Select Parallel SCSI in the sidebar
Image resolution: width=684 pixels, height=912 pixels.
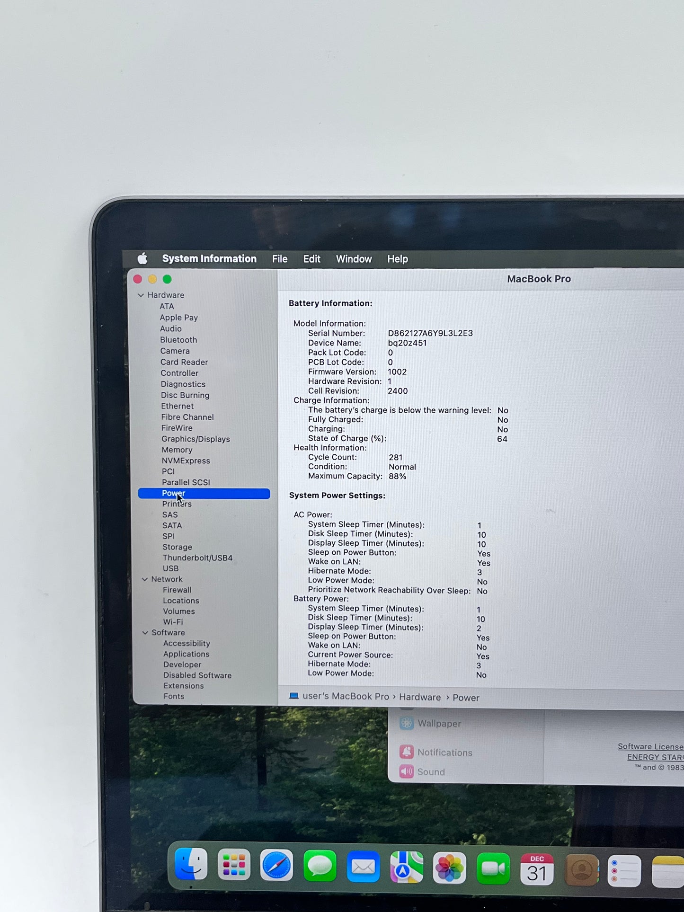(186, 482)
